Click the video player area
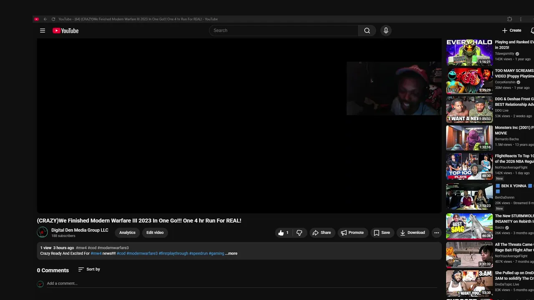The height and width of the screenshot is (300, 534). click(239, 126)
